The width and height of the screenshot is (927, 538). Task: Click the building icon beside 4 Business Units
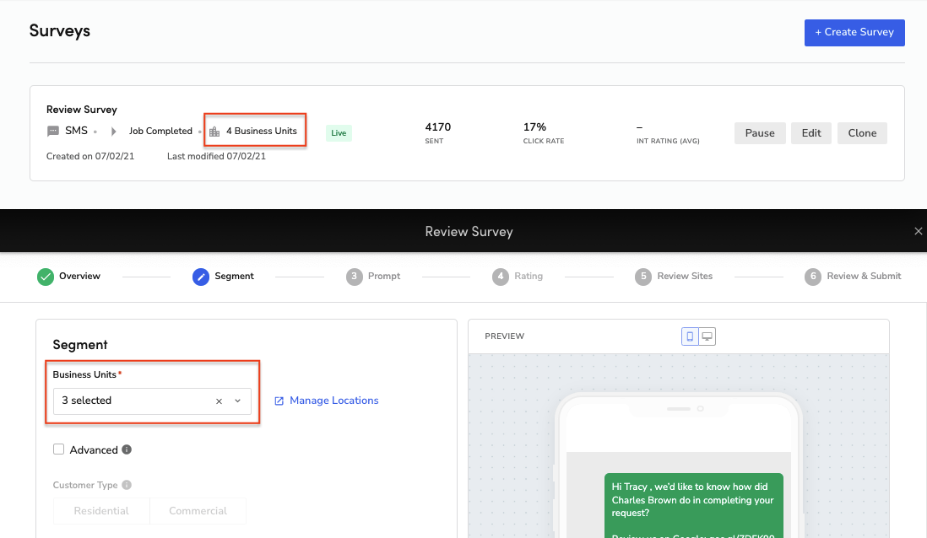tap(214, 132)
